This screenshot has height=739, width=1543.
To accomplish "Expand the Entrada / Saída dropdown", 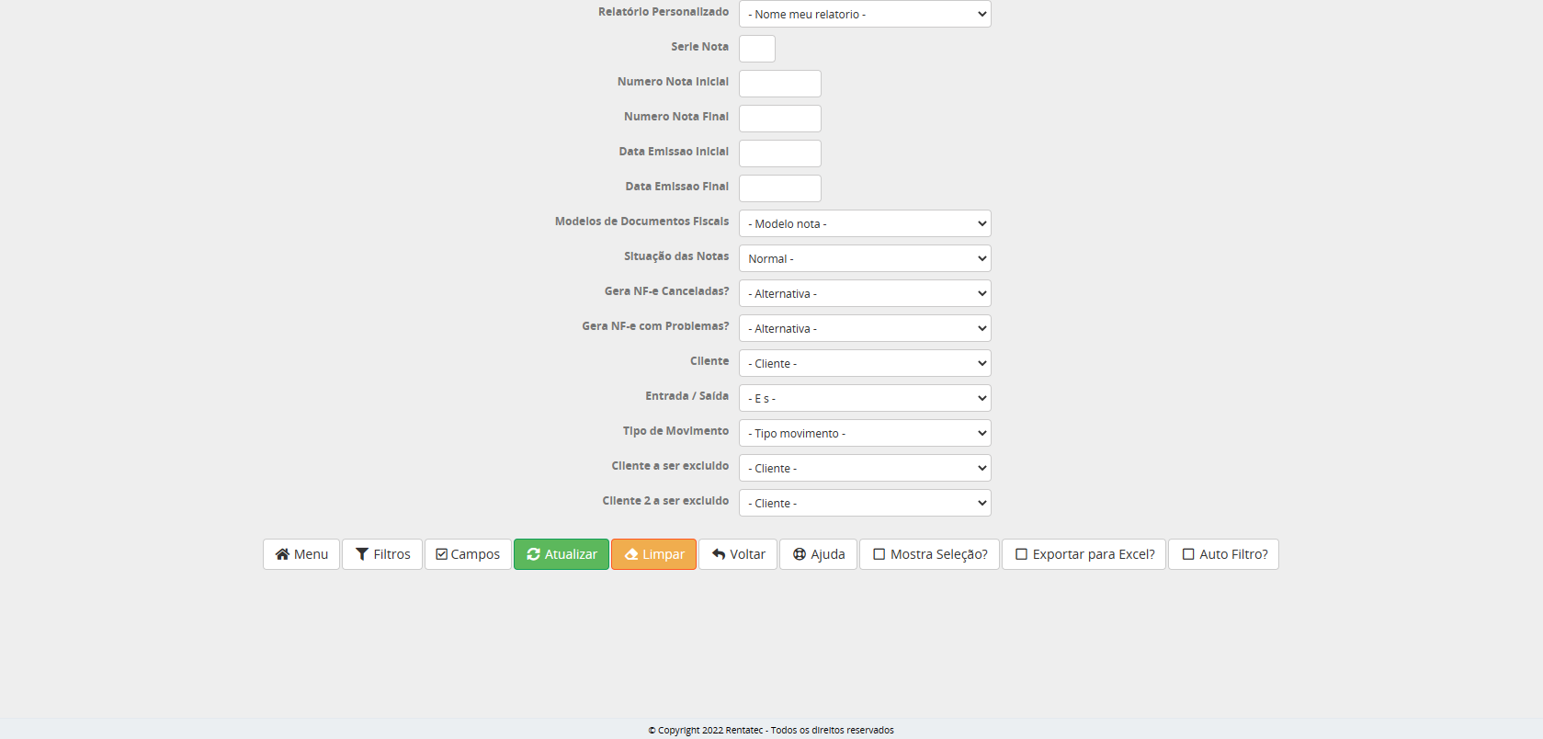I will (x=864, y=399).
